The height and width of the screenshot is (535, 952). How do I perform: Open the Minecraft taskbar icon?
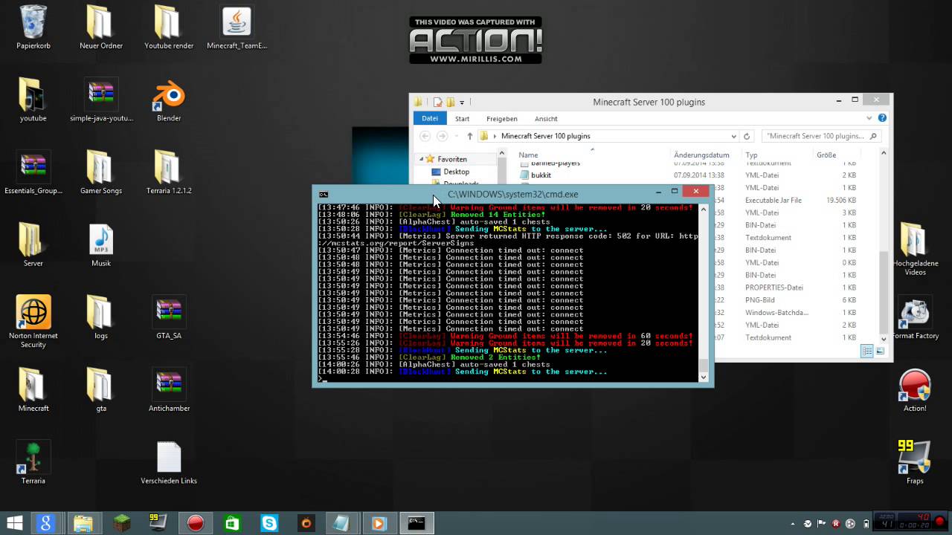pos(121,523)
